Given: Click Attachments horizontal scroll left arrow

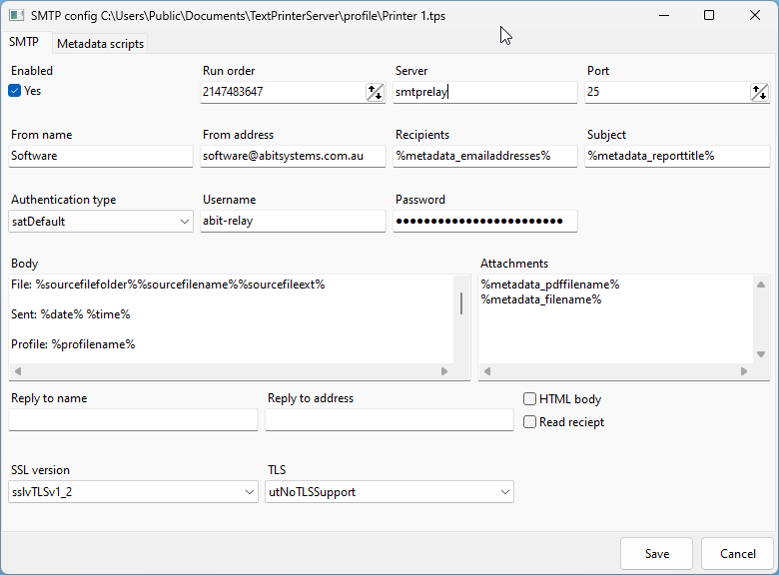Looking at the screenshot, I should (x=487, y=371).
